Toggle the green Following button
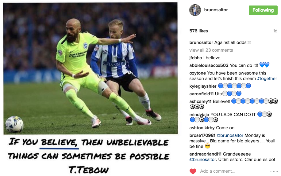The image size is (281, 176). coord(263,10)
